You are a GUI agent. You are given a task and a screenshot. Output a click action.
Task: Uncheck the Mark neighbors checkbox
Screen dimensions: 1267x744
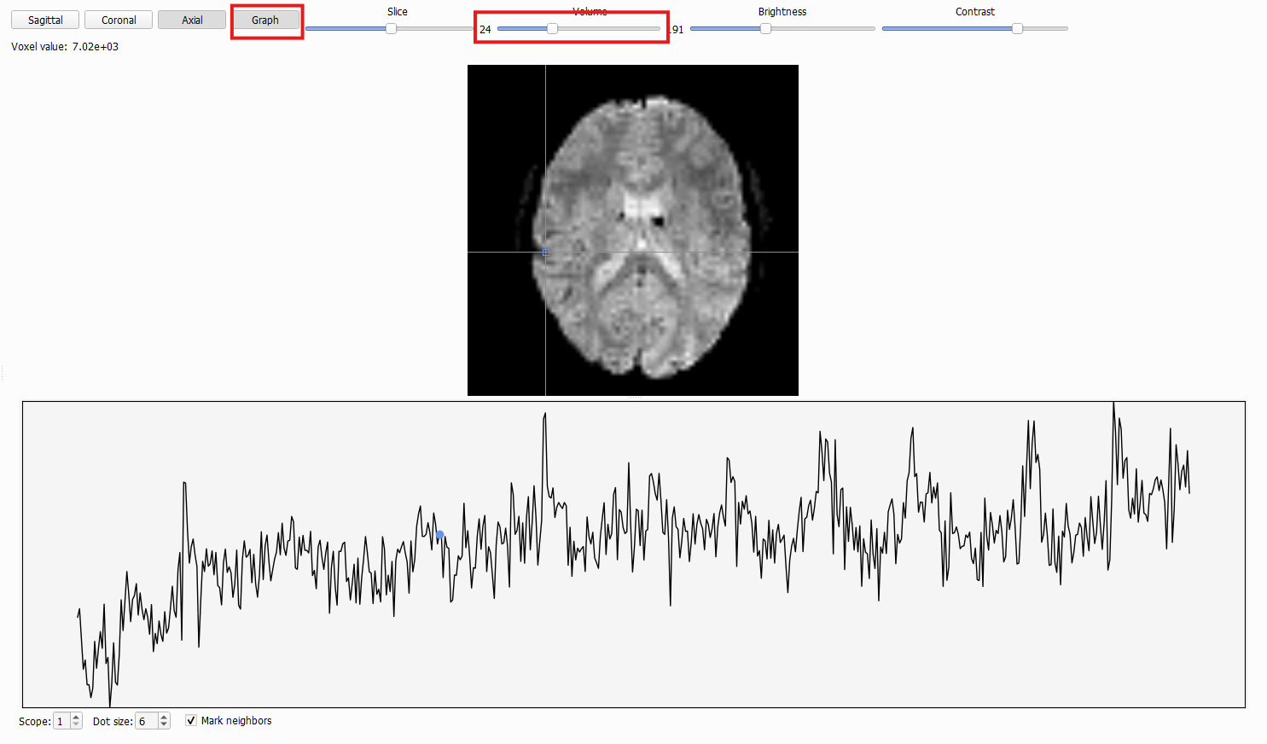pyautogui.click(x=191, y=720)
